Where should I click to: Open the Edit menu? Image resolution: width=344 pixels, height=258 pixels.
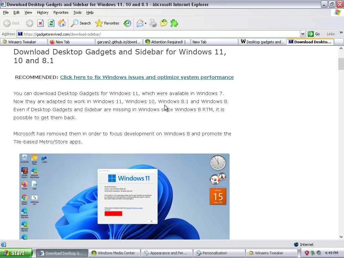coord(16,12)
